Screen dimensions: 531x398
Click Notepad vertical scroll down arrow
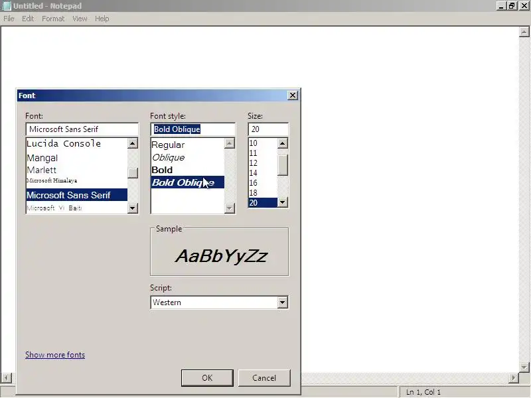click(x=524, y=367)
